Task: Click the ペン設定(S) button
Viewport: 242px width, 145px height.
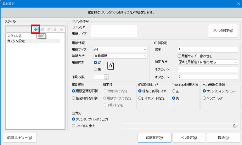Action: tap(189, 138)
